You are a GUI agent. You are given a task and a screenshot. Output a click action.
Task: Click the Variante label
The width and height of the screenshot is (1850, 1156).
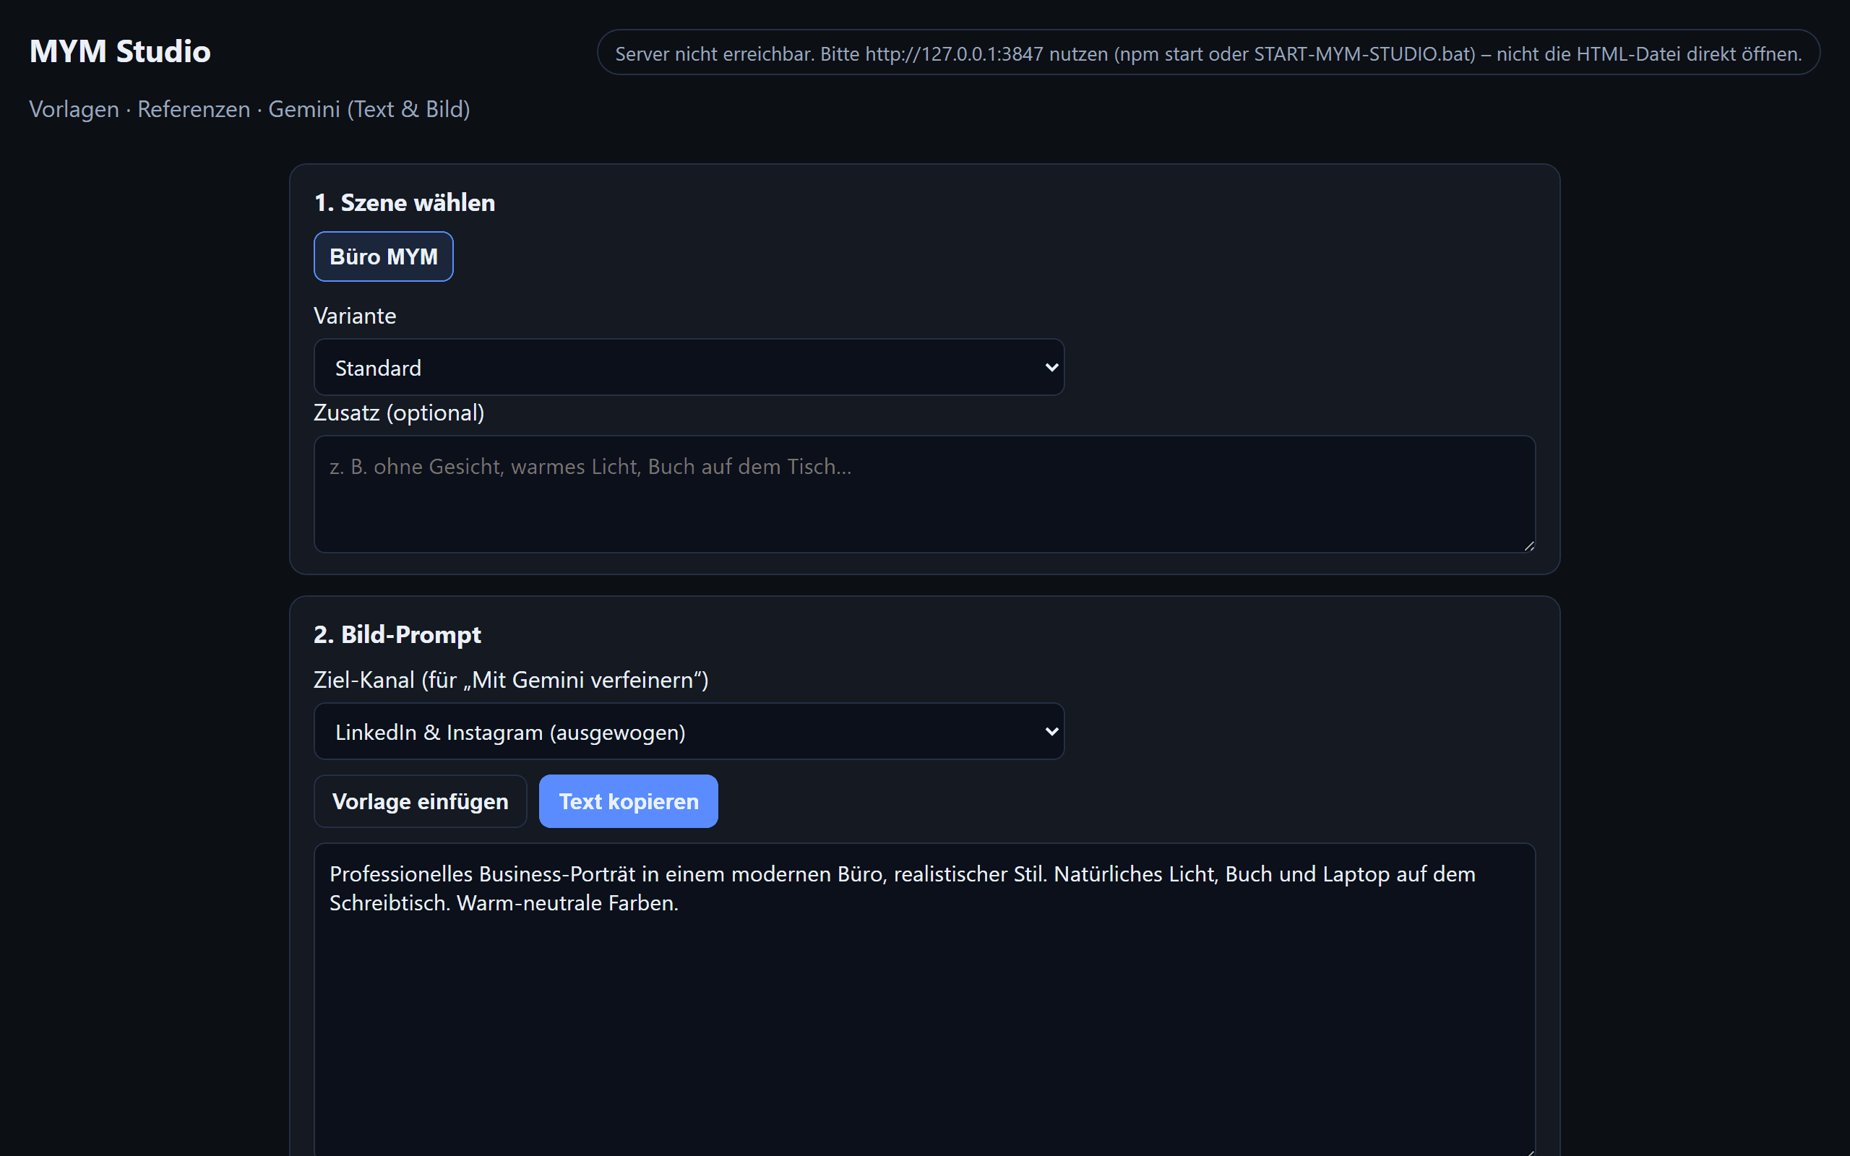tap(355, 316)
